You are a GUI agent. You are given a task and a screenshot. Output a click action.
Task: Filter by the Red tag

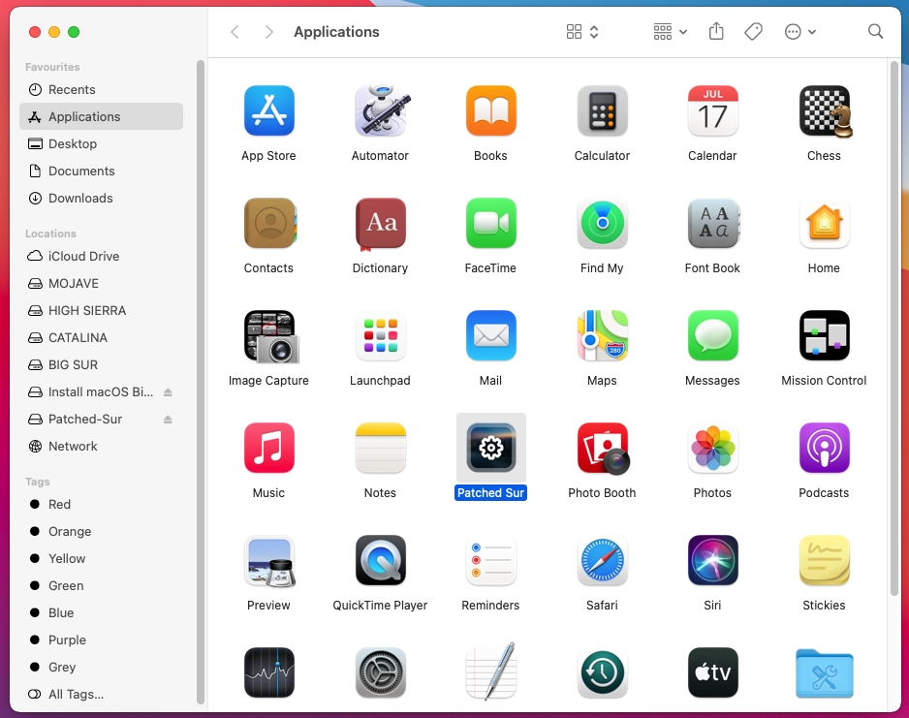pos(102,504)
